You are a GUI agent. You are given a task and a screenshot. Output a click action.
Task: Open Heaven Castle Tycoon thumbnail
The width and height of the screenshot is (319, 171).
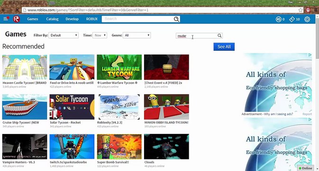point(25,67)
